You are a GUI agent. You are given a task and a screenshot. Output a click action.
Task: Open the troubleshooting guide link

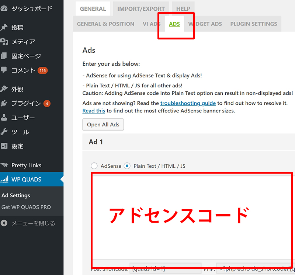188,103
